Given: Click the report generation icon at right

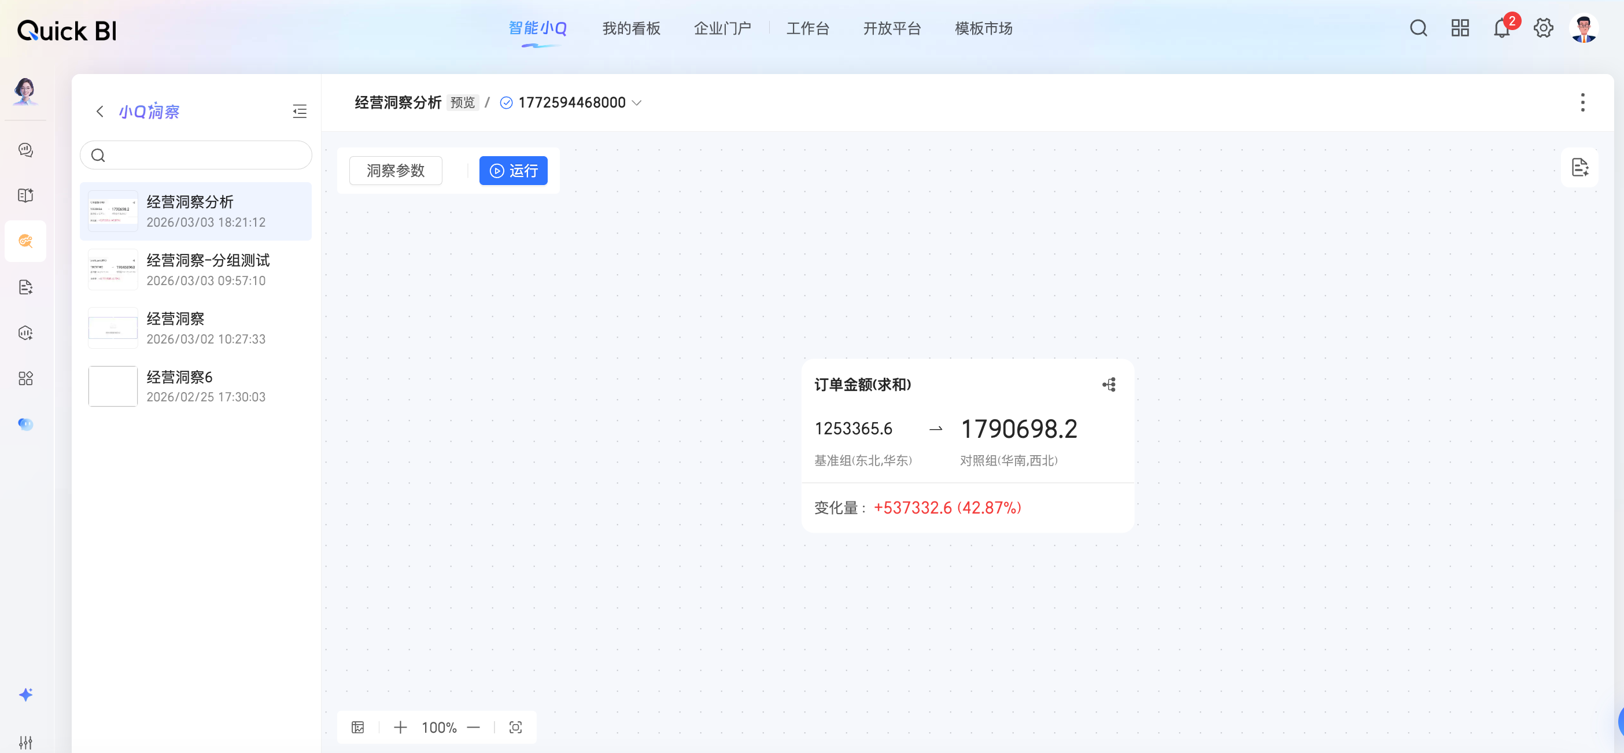Looking at the screenshot, I should tap(1579, 168).
